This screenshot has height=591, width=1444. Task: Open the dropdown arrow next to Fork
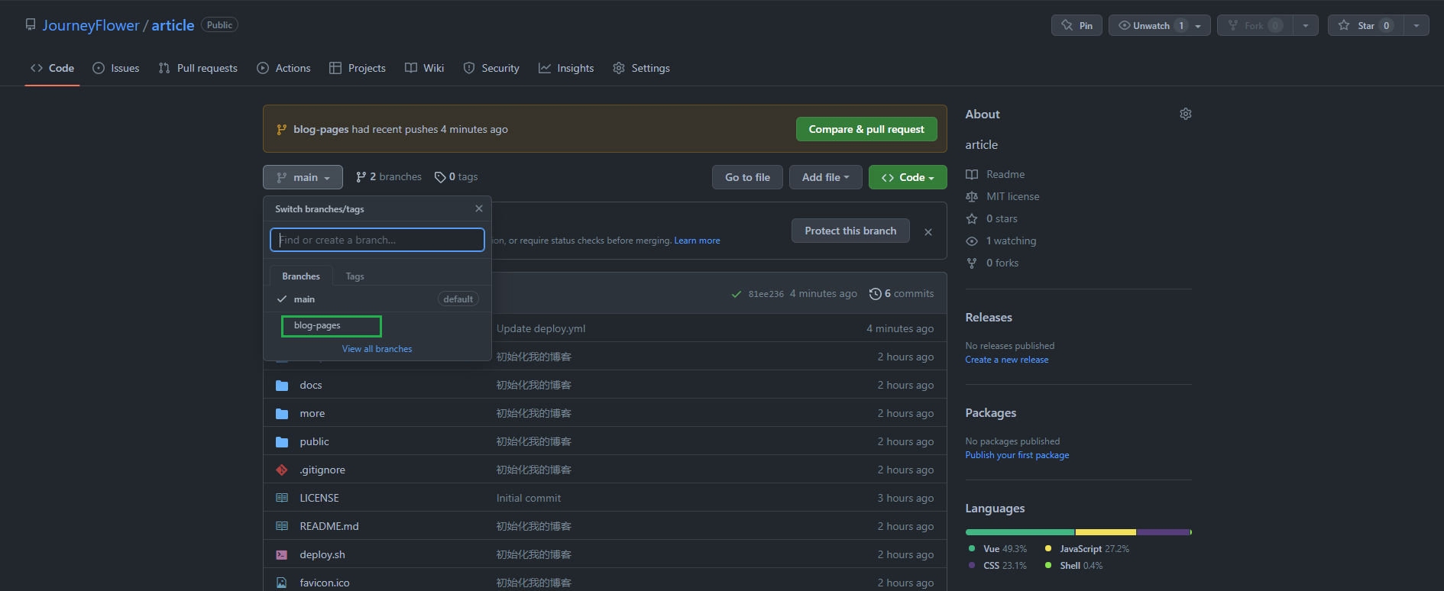point(1306,25)
